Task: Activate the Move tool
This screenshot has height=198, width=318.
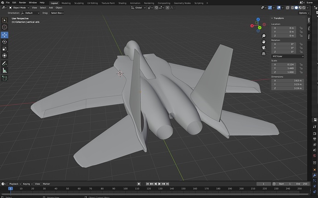Action: (5, 35)
